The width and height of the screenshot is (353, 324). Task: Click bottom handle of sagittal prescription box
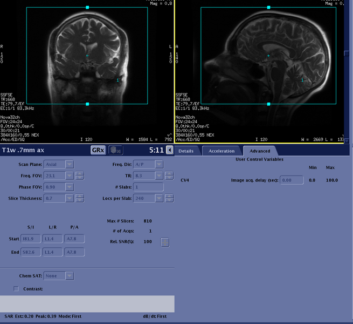click(x=268, y=104)
